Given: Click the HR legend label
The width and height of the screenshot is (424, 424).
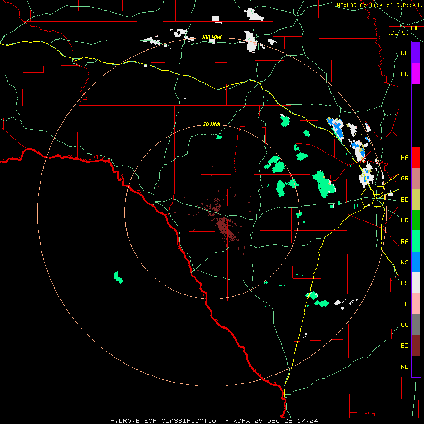Looking at the screenshot, I should pos(405,220).
